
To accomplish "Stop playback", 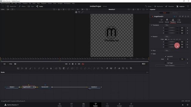I will tap(73, 64).
